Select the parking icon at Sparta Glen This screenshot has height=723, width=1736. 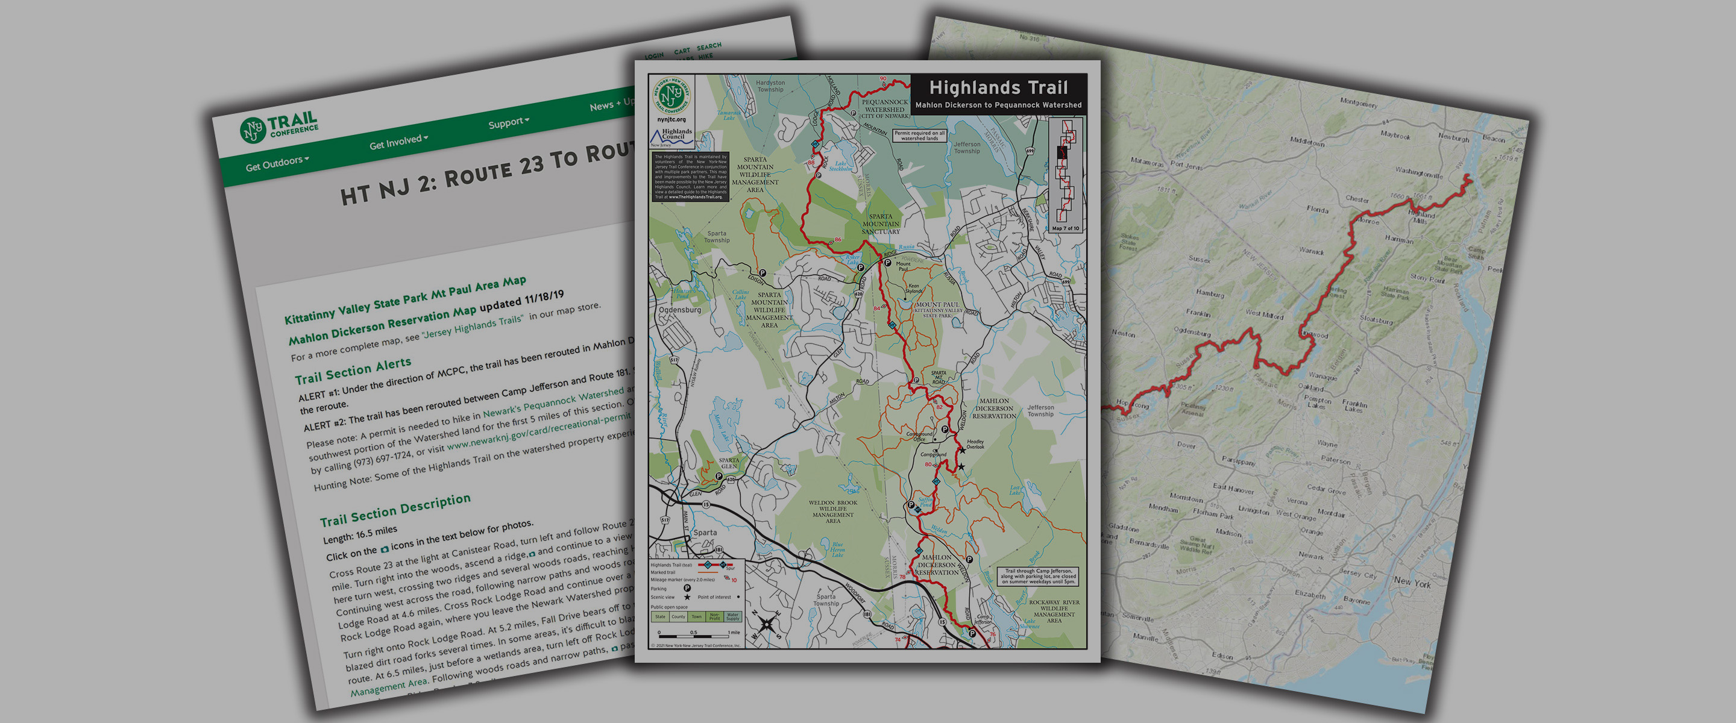click(719, 477)
